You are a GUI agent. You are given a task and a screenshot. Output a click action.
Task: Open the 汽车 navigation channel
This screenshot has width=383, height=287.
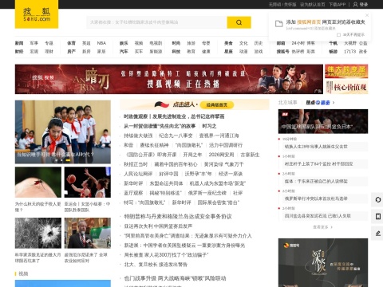click(x=124, y=51)
